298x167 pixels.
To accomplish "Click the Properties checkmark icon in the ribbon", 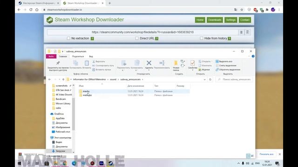I will [x=192, y=63].
